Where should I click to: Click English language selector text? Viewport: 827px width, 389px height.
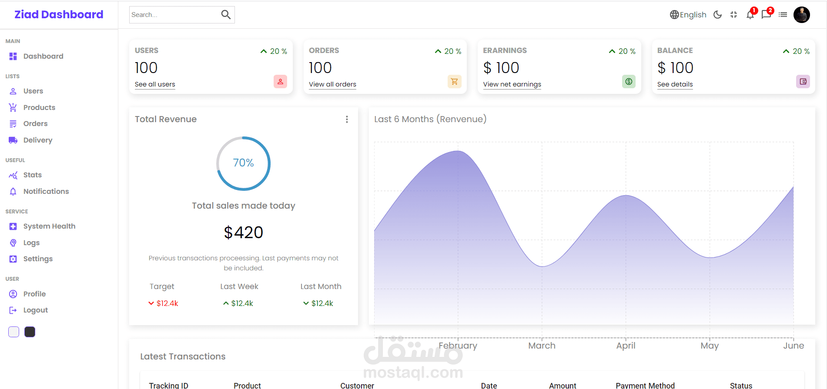pyautogui.click(x=693, y=15)
